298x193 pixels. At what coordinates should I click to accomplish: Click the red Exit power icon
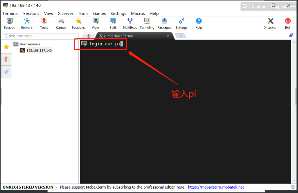click(288, 21)
